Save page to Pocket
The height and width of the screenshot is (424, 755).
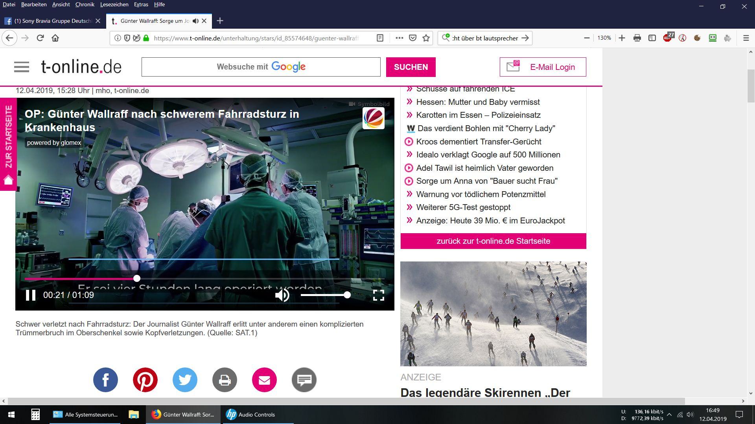[412, 38]
